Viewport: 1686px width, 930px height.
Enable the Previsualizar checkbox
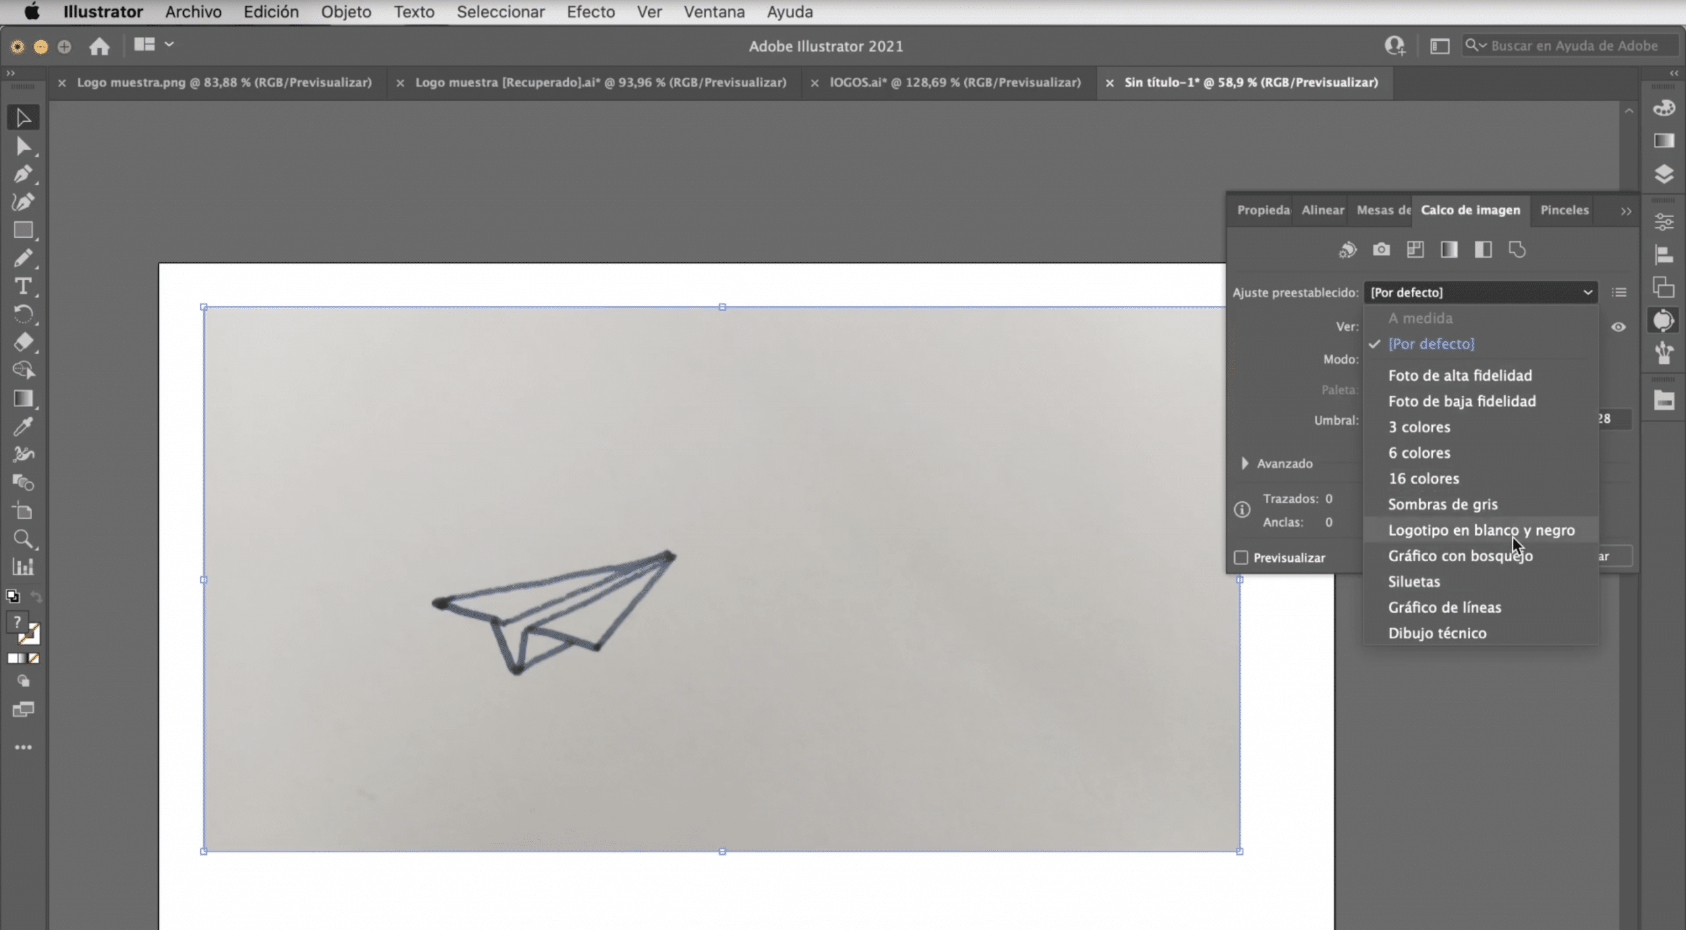(1241, 557)
